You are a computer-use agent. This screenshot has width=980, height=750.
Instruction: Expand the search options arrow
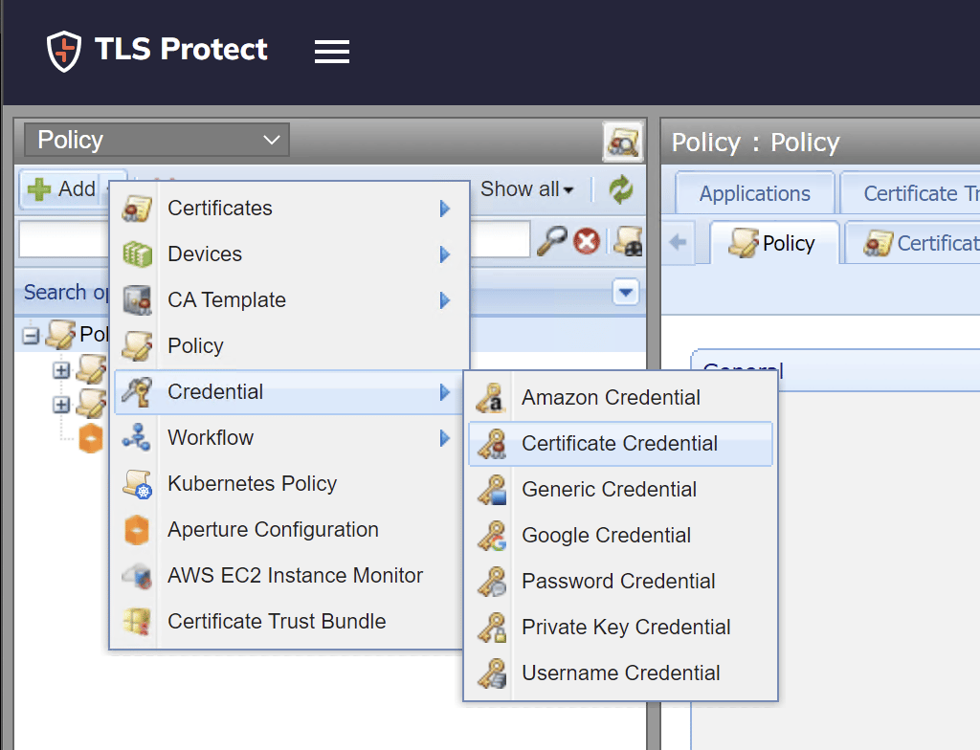(x=626, y=292)
